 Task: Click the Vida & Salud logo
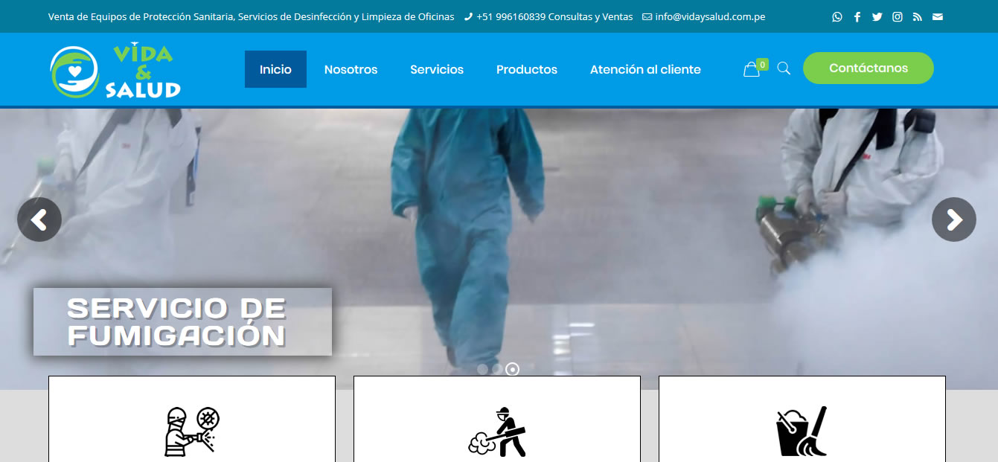[x=115, y=70]
